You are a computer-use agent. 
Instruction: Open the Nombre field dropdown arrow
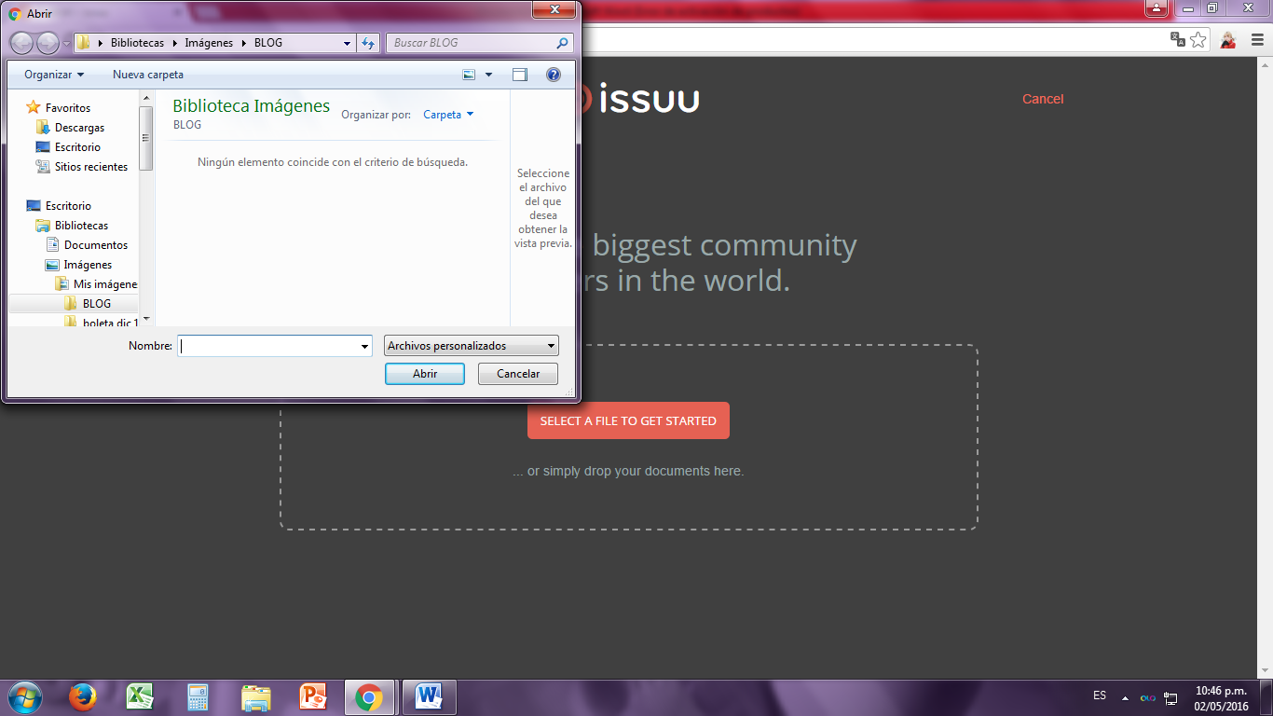364,346
